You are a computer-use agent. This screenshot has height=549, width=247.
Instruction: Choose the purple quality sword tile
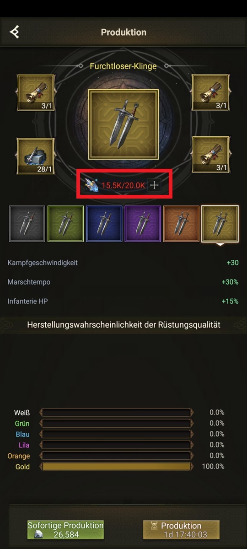point(143,224)
